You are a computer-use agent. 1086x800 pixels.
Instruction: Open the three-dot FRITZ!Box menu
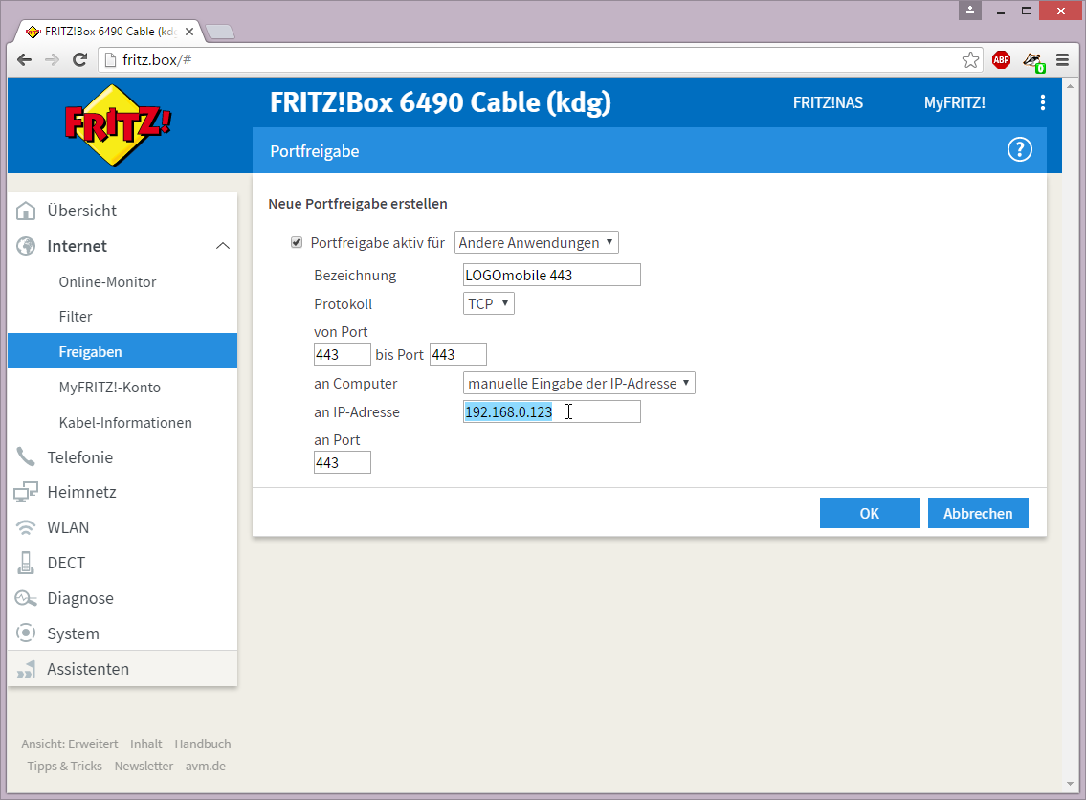(x=1042, y=102)
